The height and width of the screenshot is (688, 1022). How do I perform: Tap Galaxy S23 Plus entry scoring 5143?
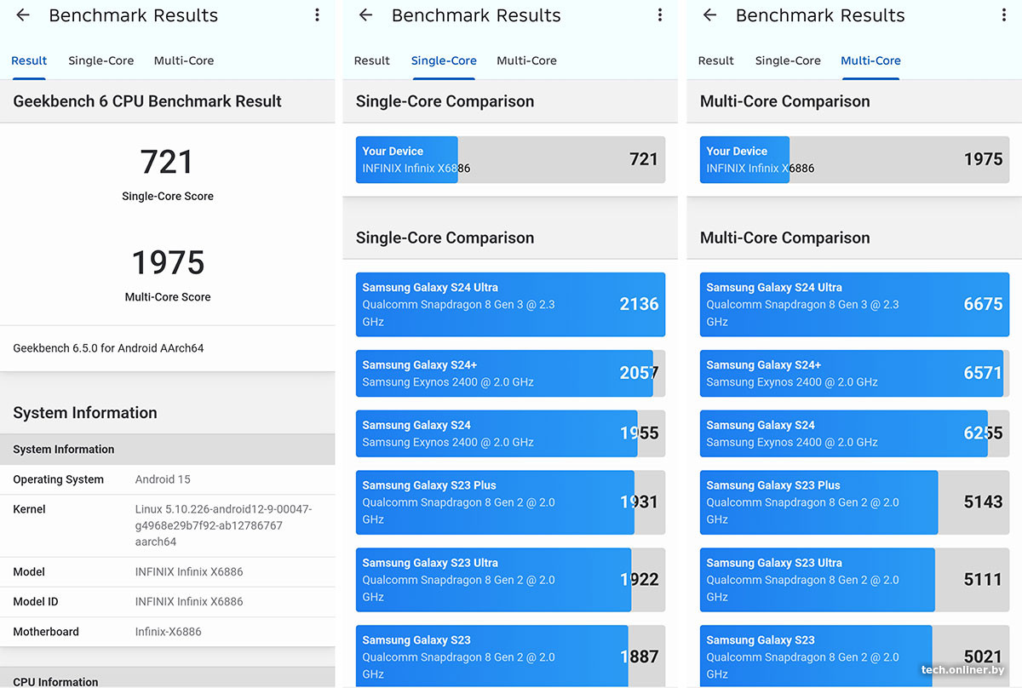pos(854,502)
